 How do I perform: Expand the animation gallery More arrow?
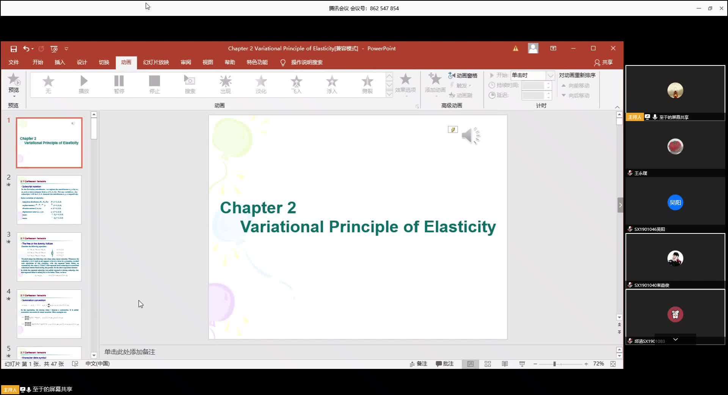pyautogui.click(x=389, y=93)
